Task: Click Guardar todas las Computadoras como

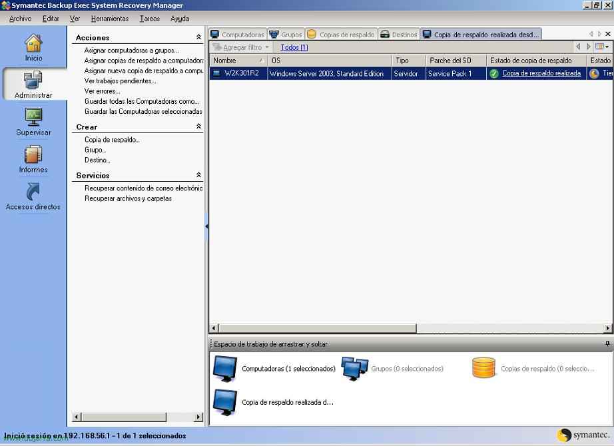Action: pos(142,101)
